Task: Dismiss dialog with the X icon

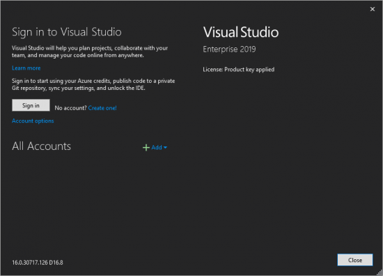Action: coord(373,9)
